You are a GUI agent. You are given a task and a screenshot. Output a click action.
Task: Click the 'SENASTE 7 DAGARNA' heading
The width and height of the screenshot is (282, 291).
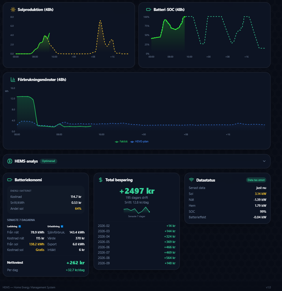tap(21, 220)
